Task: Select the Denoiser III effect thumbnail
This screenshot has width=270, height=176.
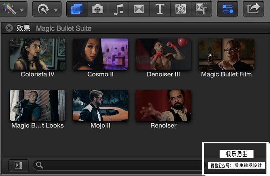Action: click(163, 54)
